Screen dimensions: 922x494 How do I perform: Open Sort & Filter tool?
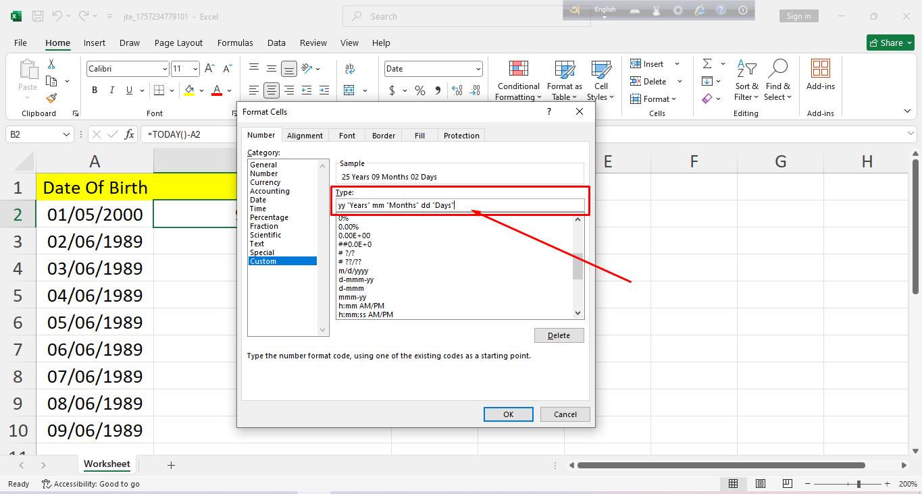click(746, 70)
